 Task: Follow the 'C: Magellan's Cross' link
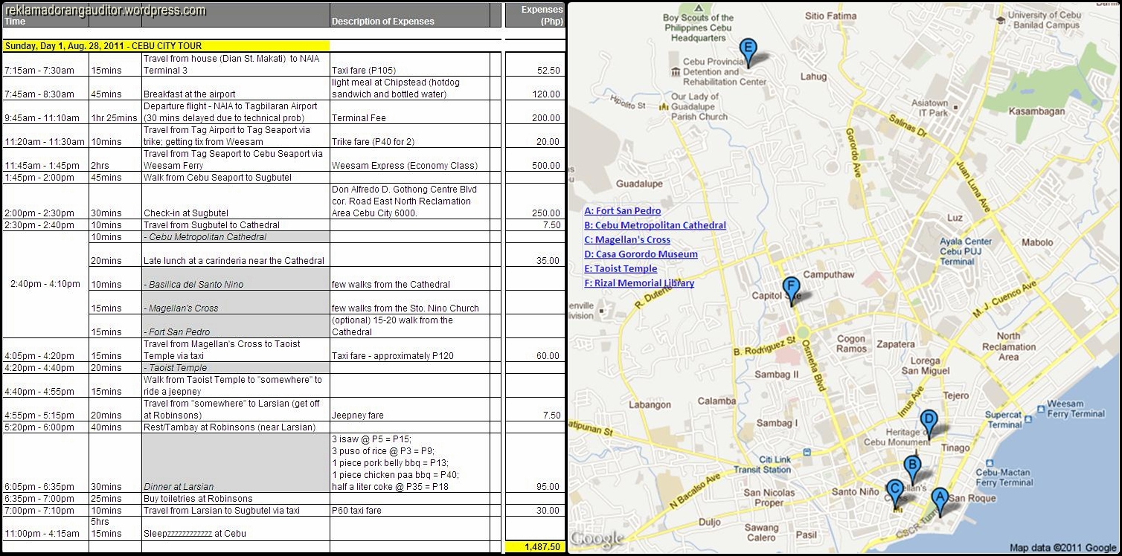tap(627, 240)
